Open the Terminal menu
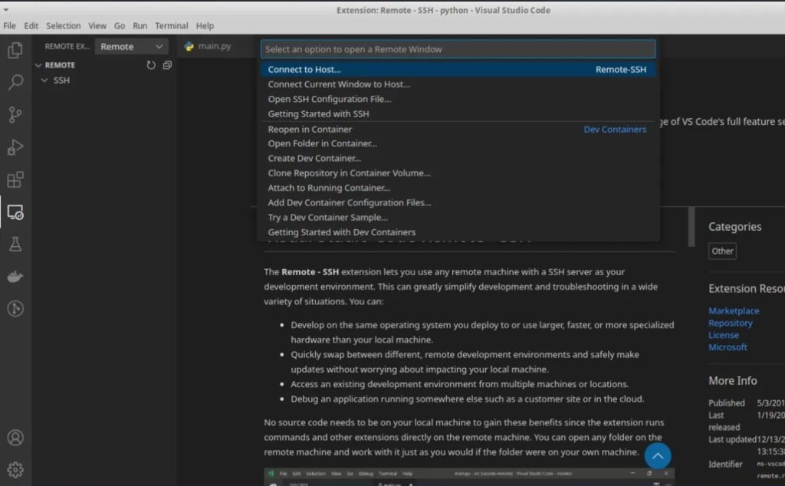The height and width of the screenshot is (486, 785). coord(171,25)
